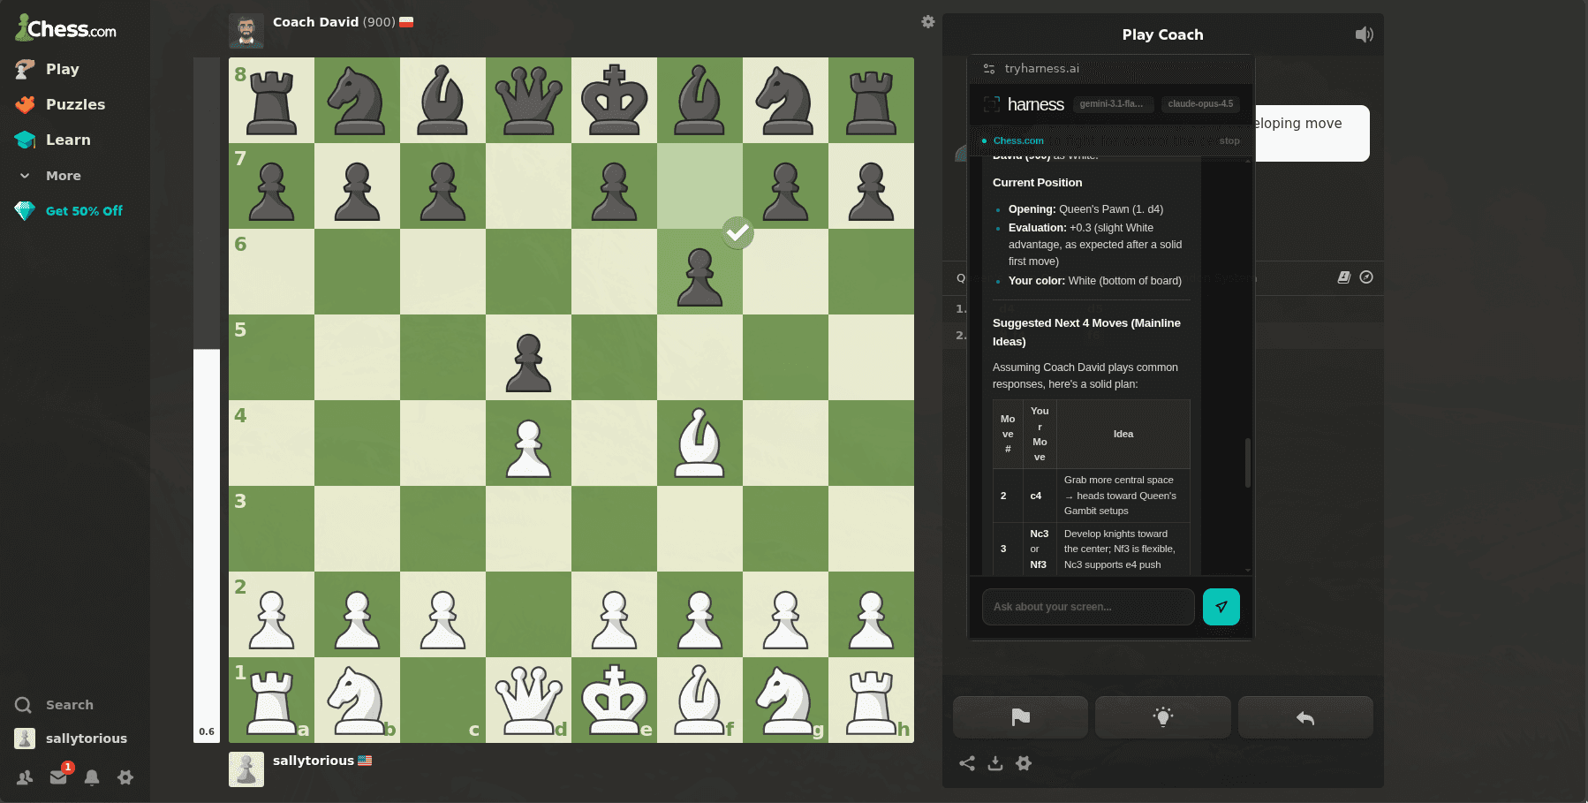Send the harness question with the teal arrow button
The width and height of the screenshot is (1588, 803).
click(x=1221, y=607)
